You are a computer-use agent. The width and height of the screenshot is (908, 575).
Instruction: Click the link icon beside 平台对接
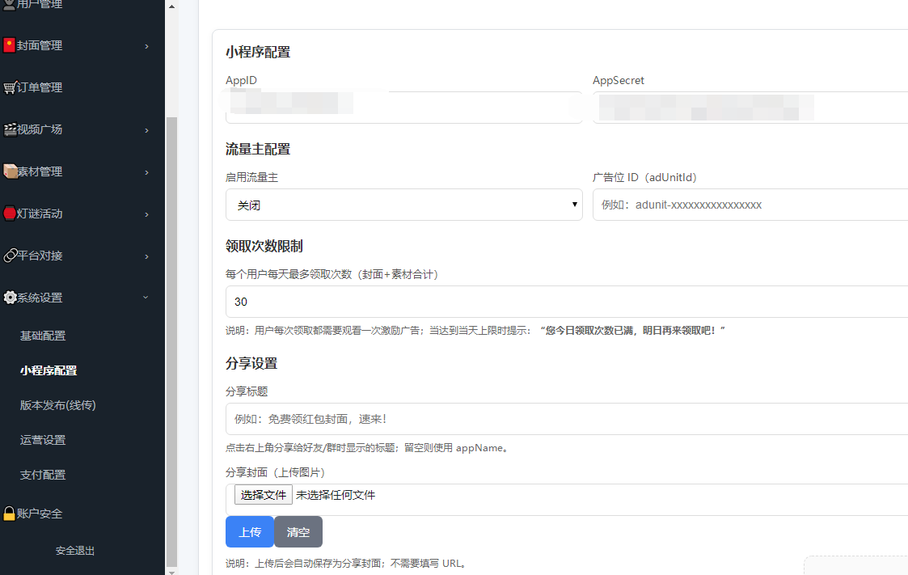(x=10, y=256)
